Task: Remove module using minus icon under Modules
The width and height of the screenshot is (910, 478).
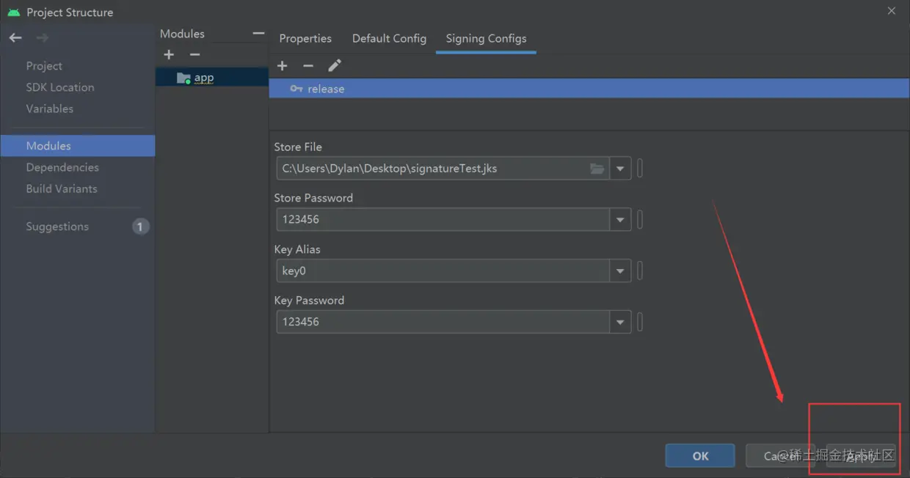Action: (x=194, y=55)
